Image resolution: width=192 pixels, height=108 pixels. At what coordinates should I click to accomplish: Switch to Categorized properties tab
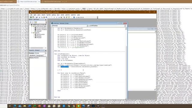coord(40,55)
